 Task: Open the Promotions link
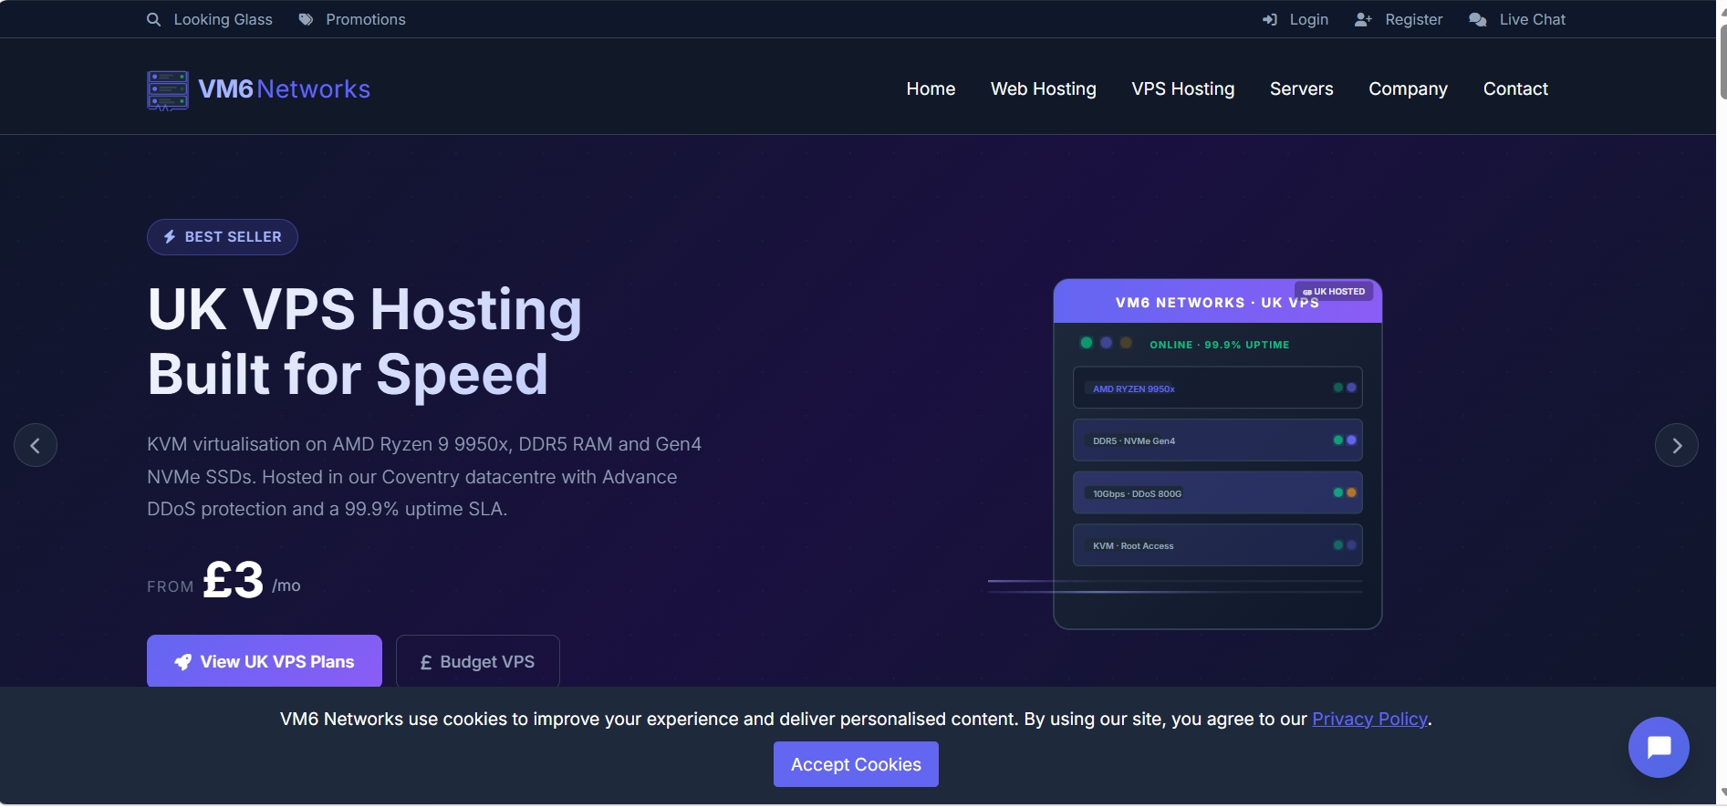tap(366, 19)
